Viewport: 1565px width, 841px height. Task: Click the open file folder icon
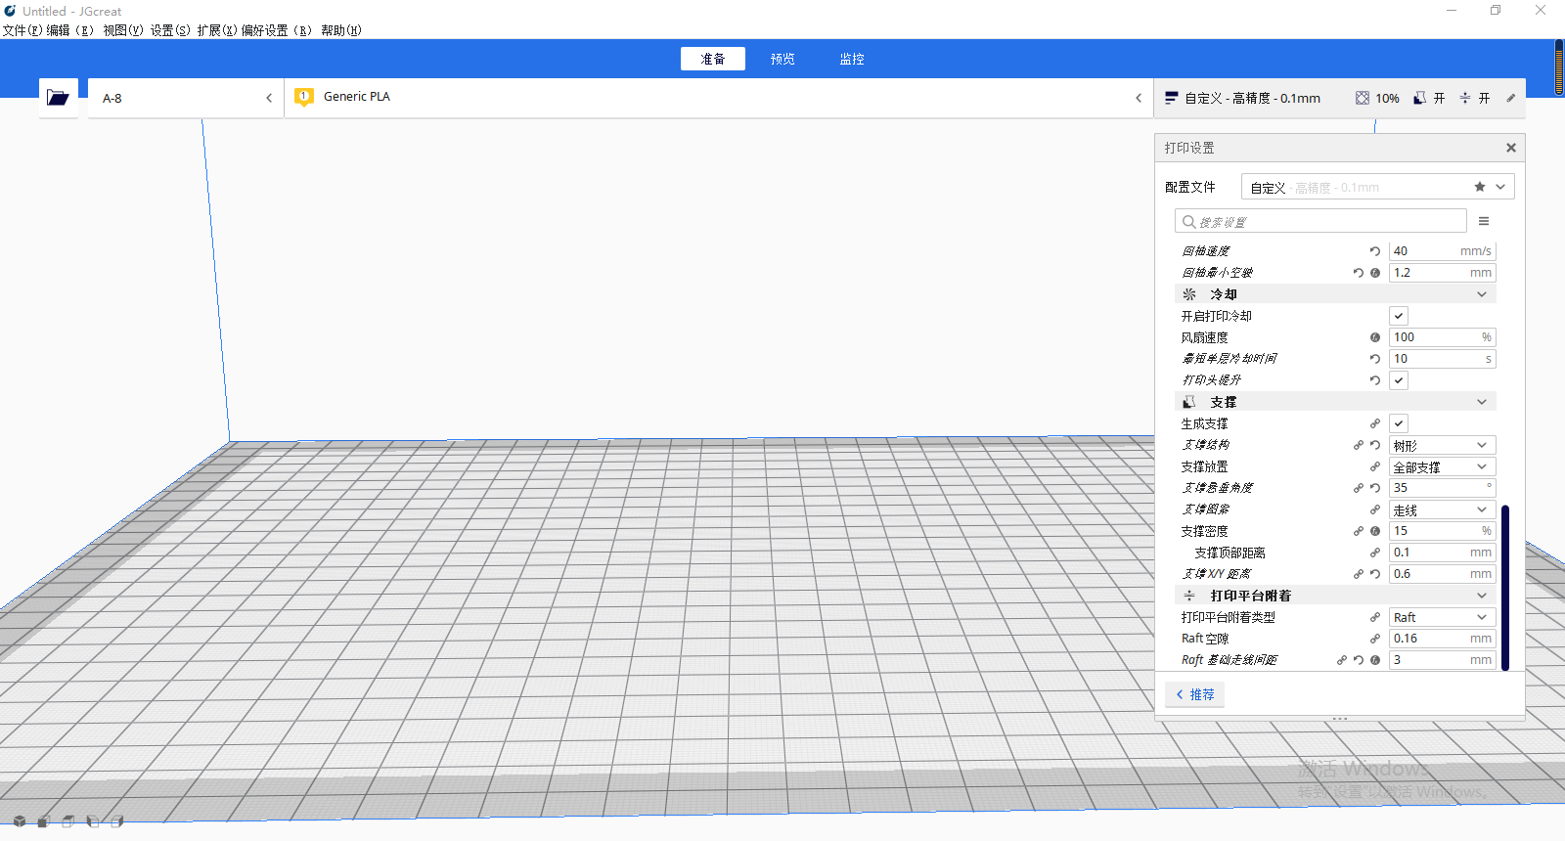(58, 98)
